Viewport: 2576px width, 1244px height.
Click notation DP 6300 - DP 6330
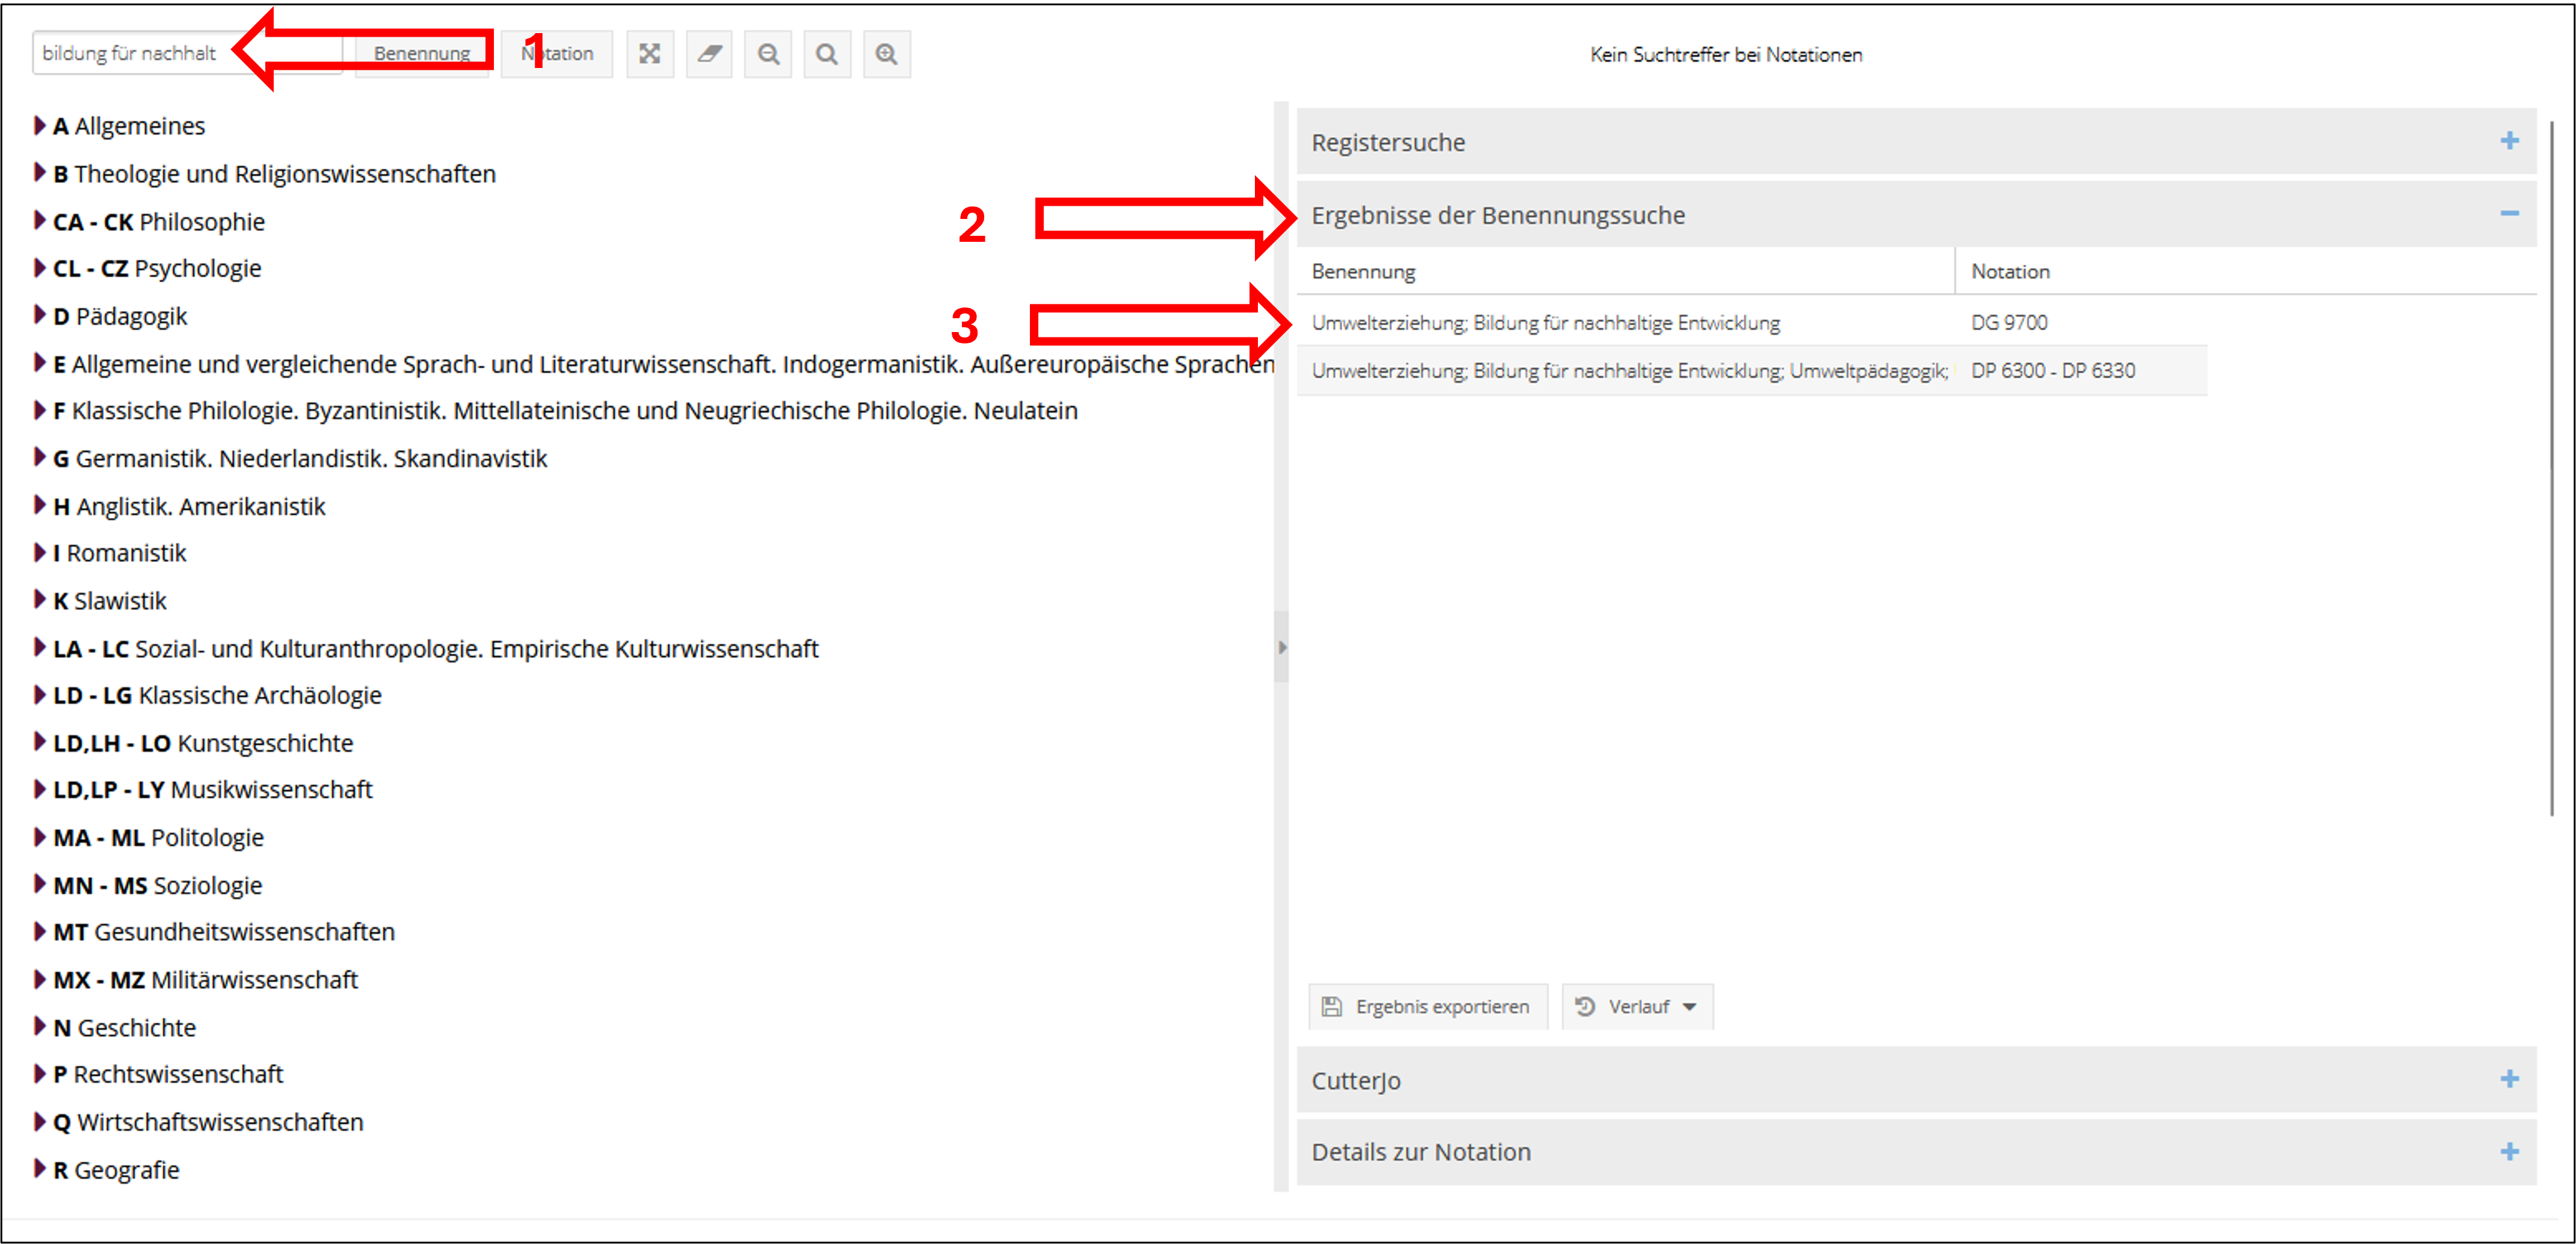point(2053,370)
